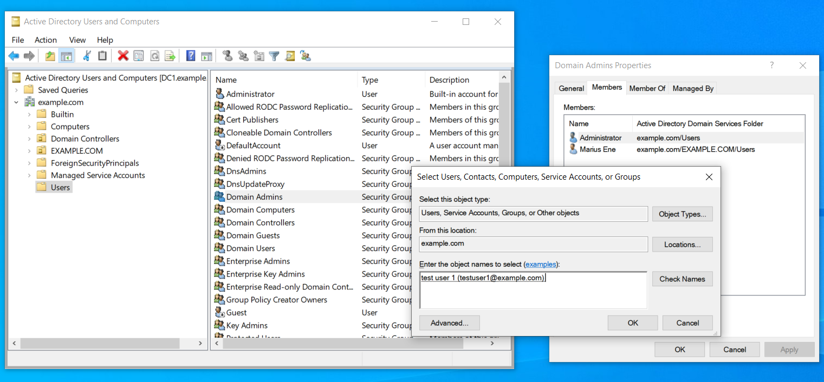Click the Paste clipboard toolbar icon
Screen dimensions: 824x382
102,56
